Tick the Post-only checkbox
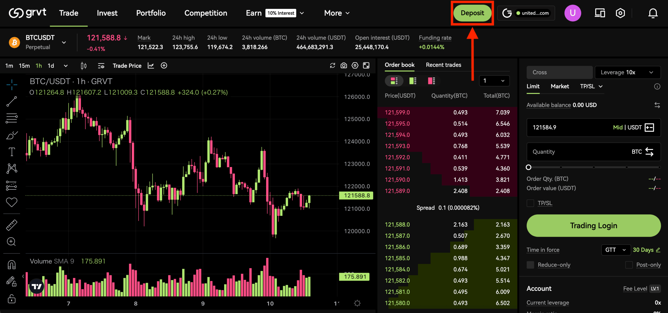668x313 pixels. 629,265
